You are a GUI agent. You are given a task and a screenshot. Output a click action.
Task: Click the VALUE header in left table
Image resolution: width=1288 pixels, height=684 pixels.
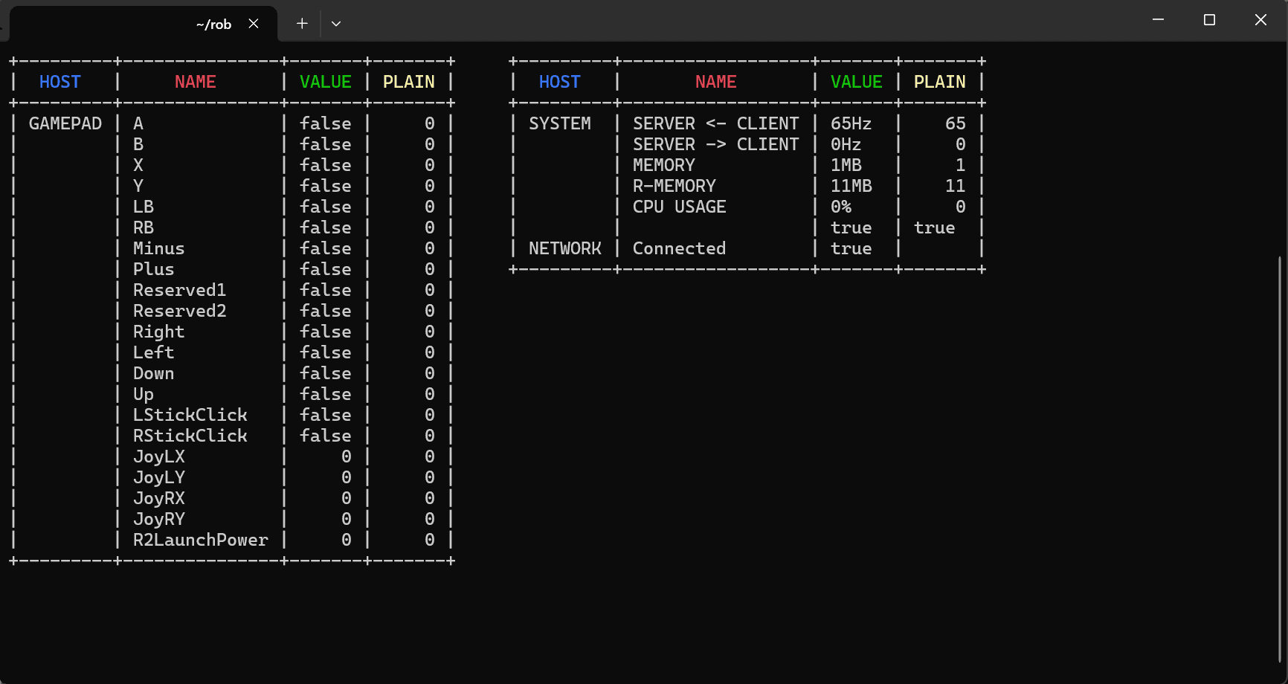[325, 82]
